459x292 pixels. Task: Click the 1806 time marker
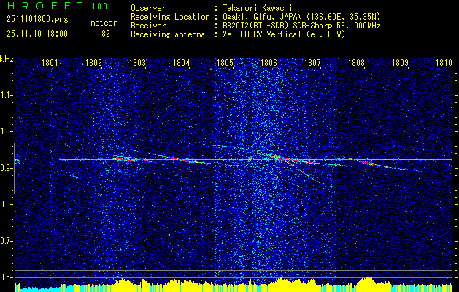tap(269, 62)
